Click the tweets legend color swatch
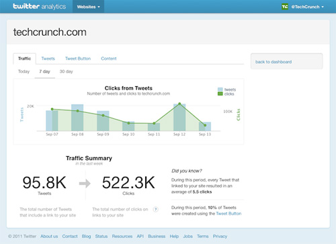 pyautogui.click(x=220, y=89)
